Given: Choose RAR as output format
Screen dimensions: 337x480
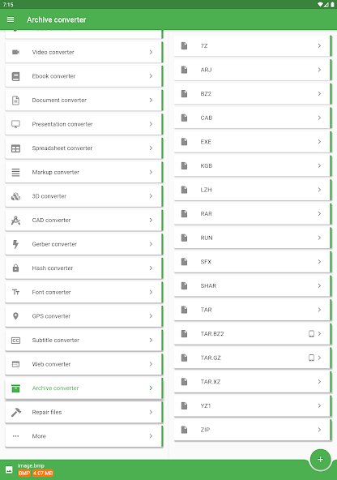Looking at the screenshot, I should tap(253, 214).
